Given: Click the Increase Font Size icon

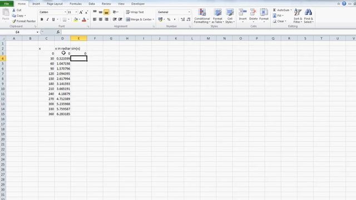Looking at the screenshot, I should coord(81,12).
